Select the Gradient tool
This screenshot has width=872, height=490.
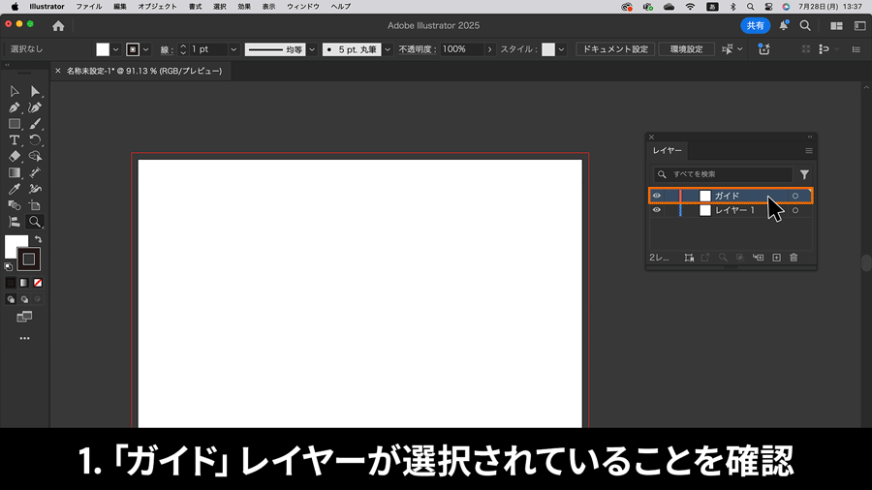pos(15,172)
